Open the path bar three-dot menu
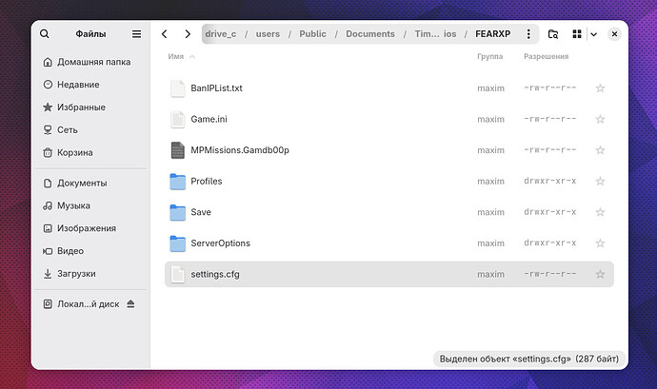This screenshot has height=389, width=657. pos(529,34)
